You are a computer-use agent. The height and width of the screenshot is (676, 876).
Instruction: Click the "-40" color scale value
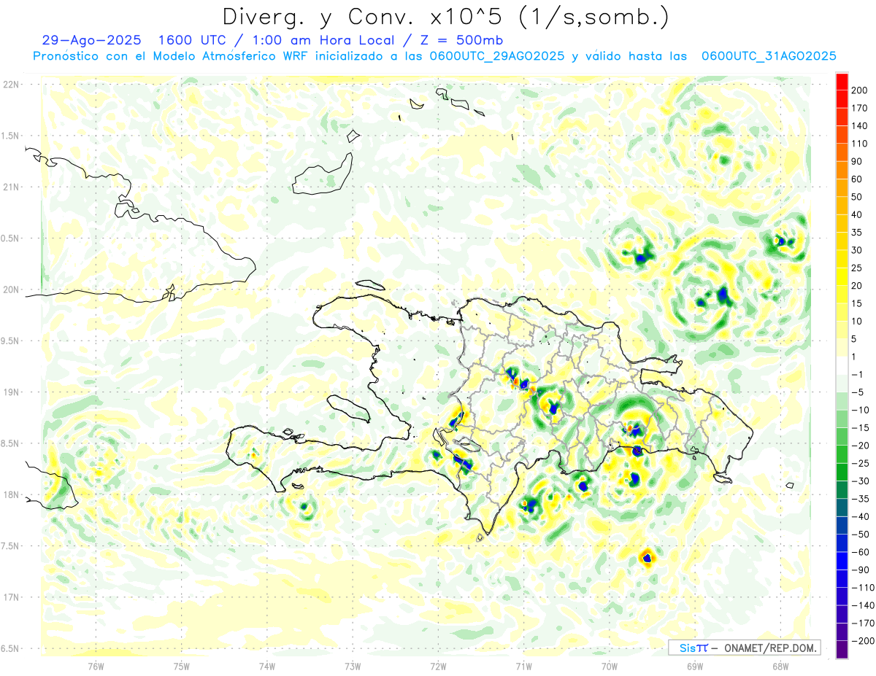click(x=860, y=517)
